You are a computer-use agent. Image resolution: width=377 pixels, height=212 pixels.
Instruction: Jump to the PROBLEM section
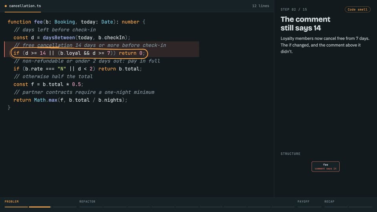point(11,201)
